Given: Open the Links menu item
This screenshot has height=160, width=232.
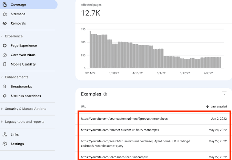Looking at the screenshot, I should pos(15,135).
